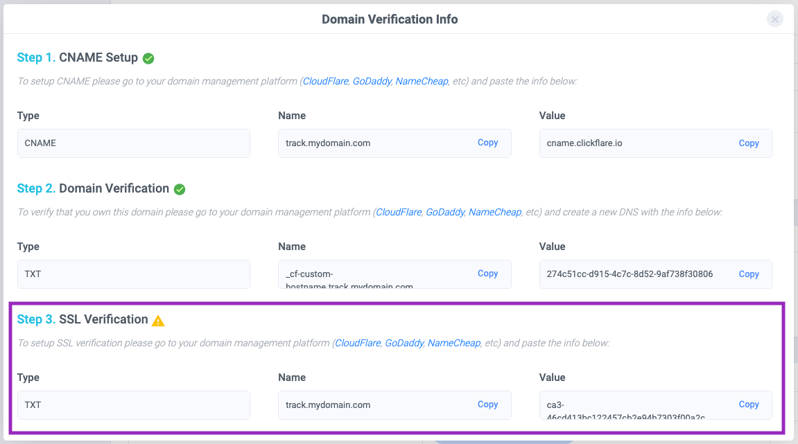The width and height of the screenshot is (798, 444).
Task: Click the TXT type field in Step 3
Action: click(x=133, y=405)
